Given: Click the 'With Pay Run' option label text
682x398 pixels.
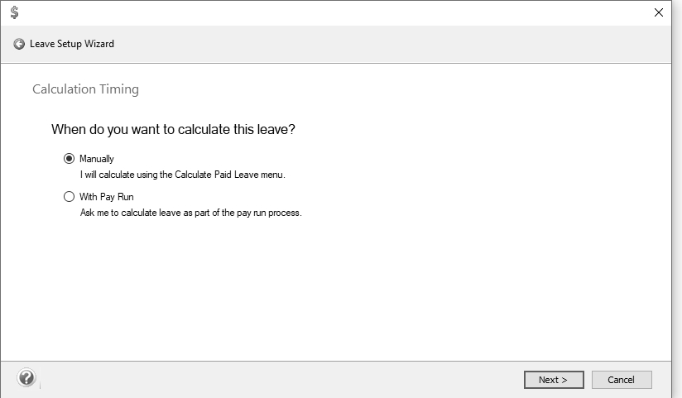Looking at the screenshot, I should tap(107, 197).
